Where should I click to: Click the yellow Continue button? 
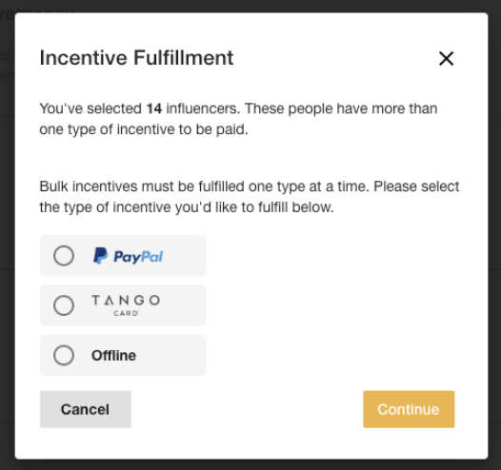coord(409,409)
